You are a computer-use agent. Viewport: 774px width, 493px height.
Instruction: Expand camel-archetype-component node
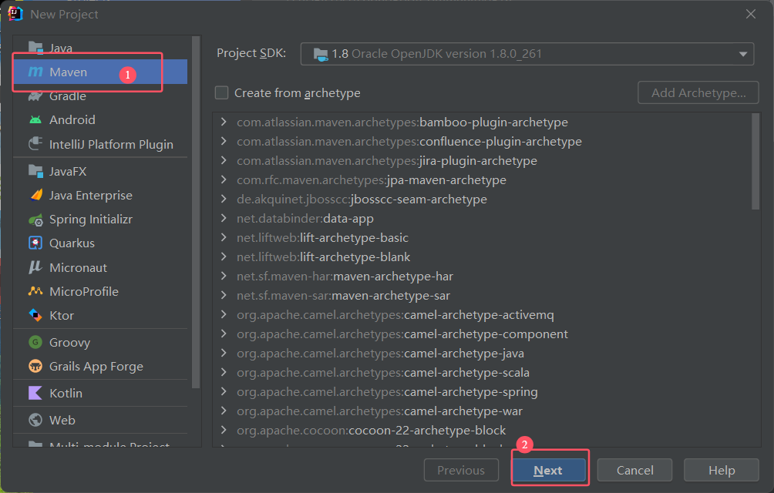[x=224, y=334]
